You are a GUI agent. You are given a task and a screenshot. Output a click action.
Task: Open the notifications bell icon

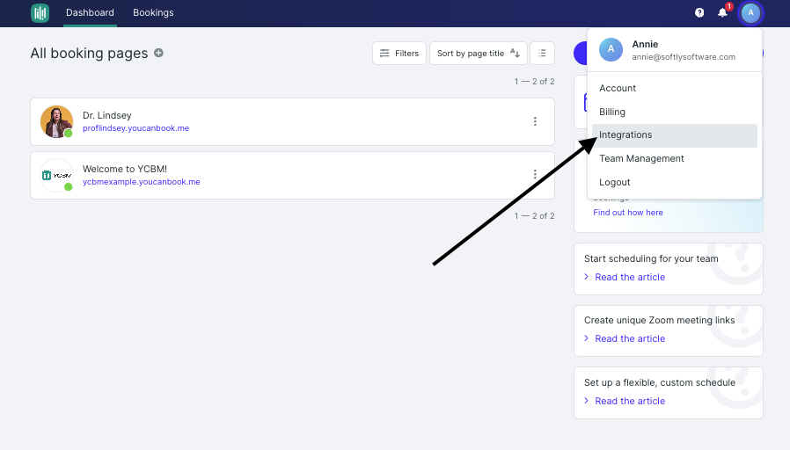click(x=722, y=12)
